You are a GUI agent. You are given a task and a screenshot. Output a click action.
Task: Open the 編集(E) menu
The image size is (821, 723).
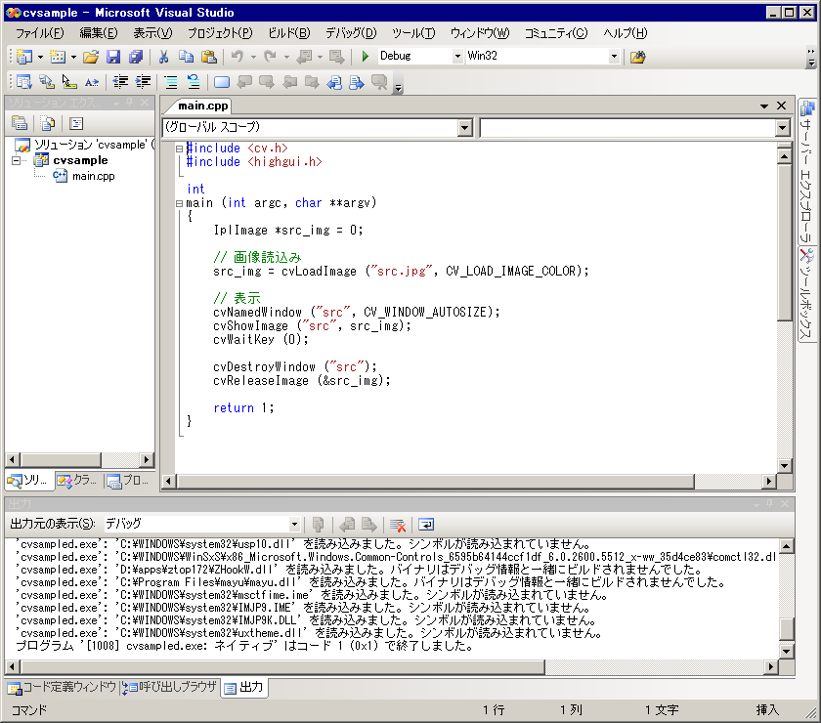click(x=99, y=33)
